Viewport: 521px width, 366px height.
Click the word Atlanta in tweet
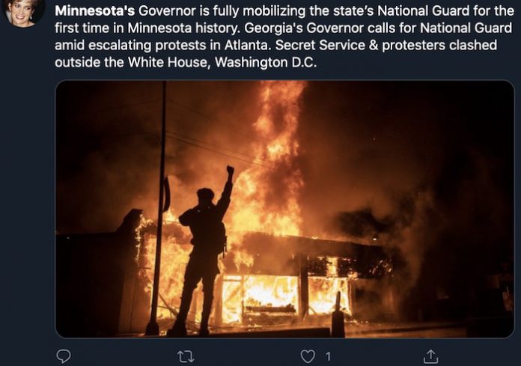[248, 45]
